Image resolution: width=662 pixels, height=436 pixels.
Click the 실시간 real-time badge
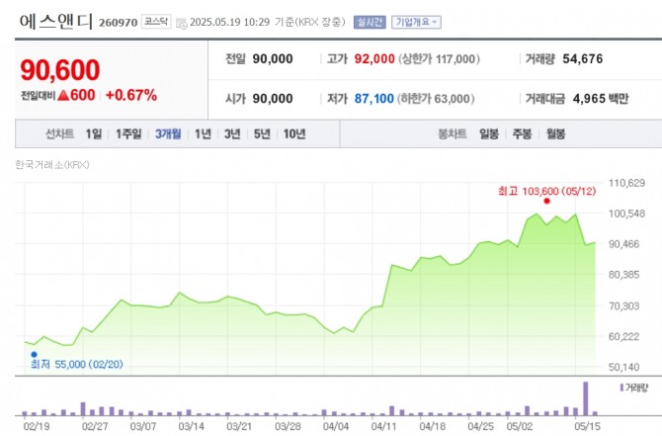[x=372, y=21]
